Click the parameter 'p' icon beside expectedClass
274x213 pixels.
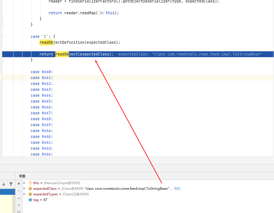point(30,189)
